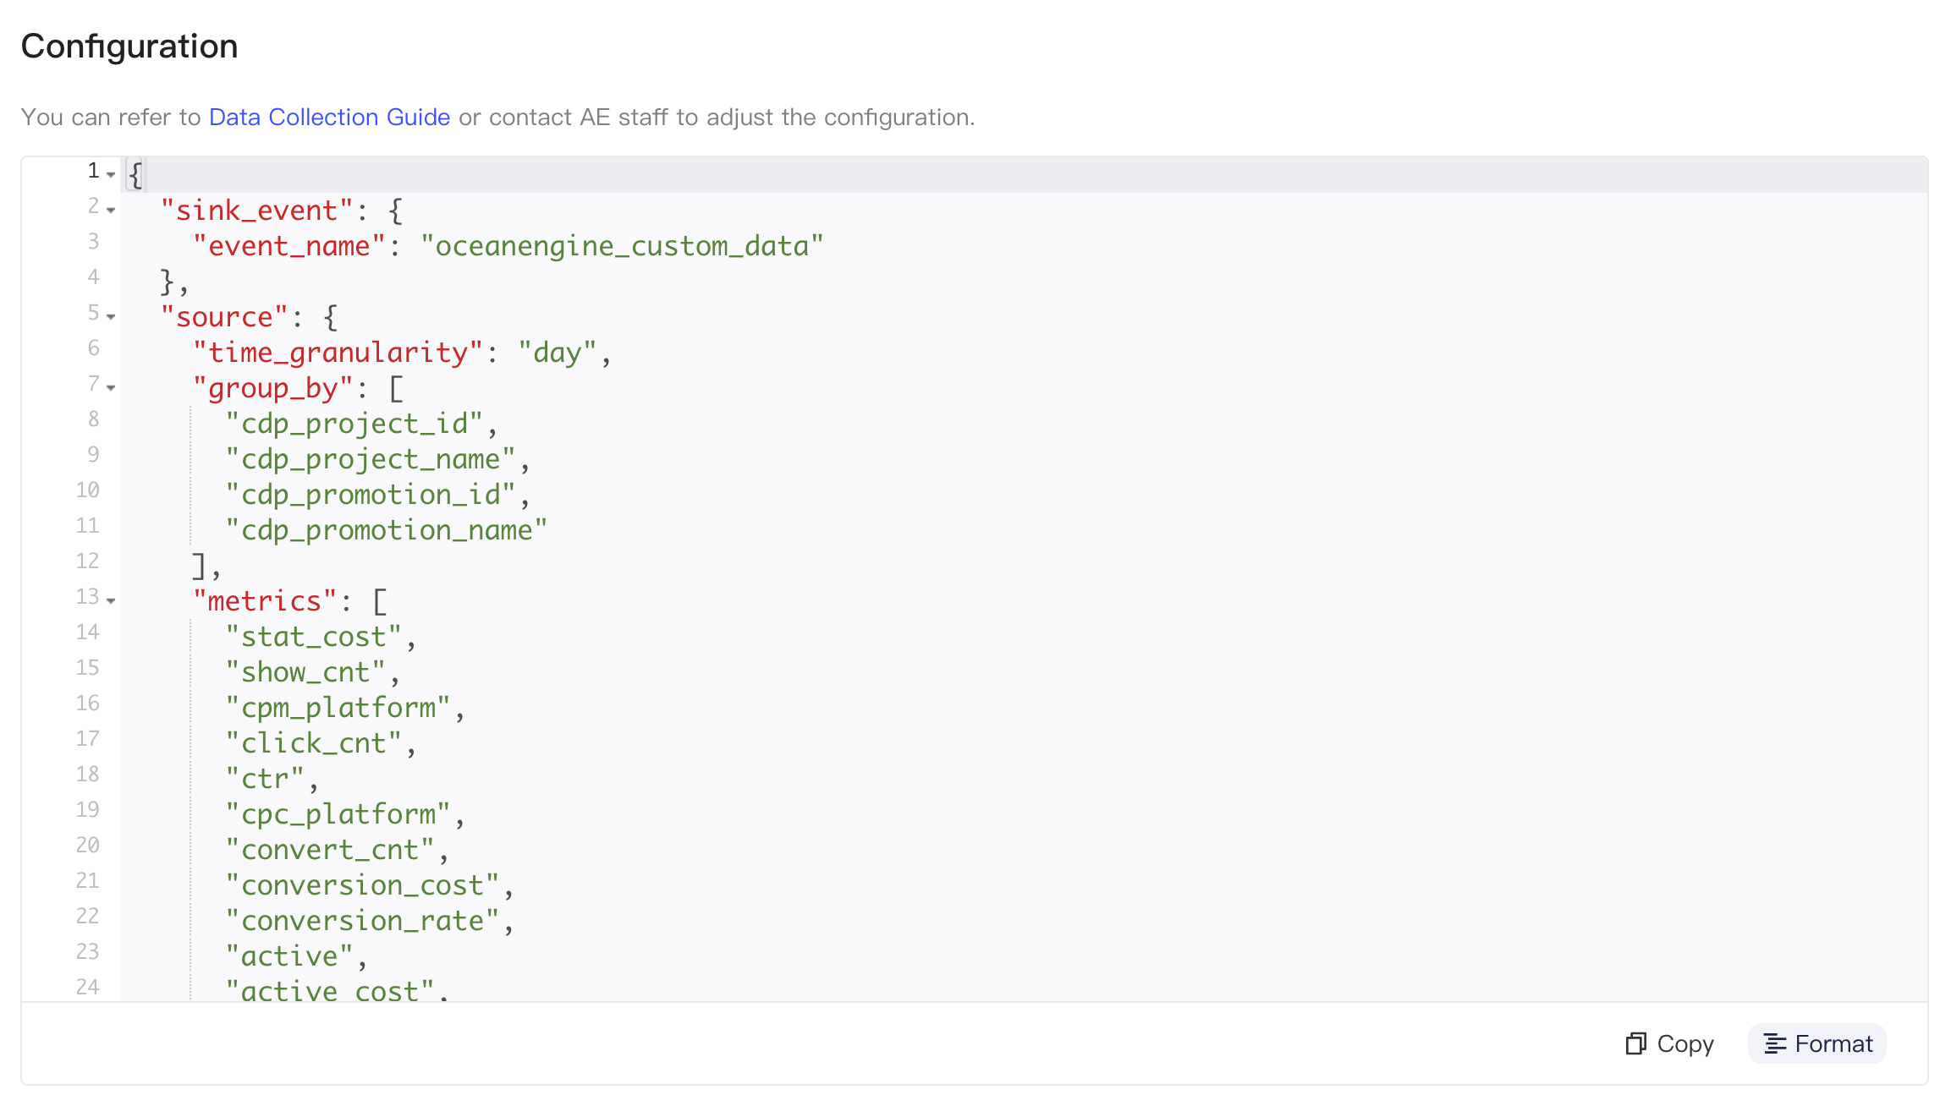Screen dimensions: 1951x1106
Task: Click the "event_name" key
Action: point(289,246)
